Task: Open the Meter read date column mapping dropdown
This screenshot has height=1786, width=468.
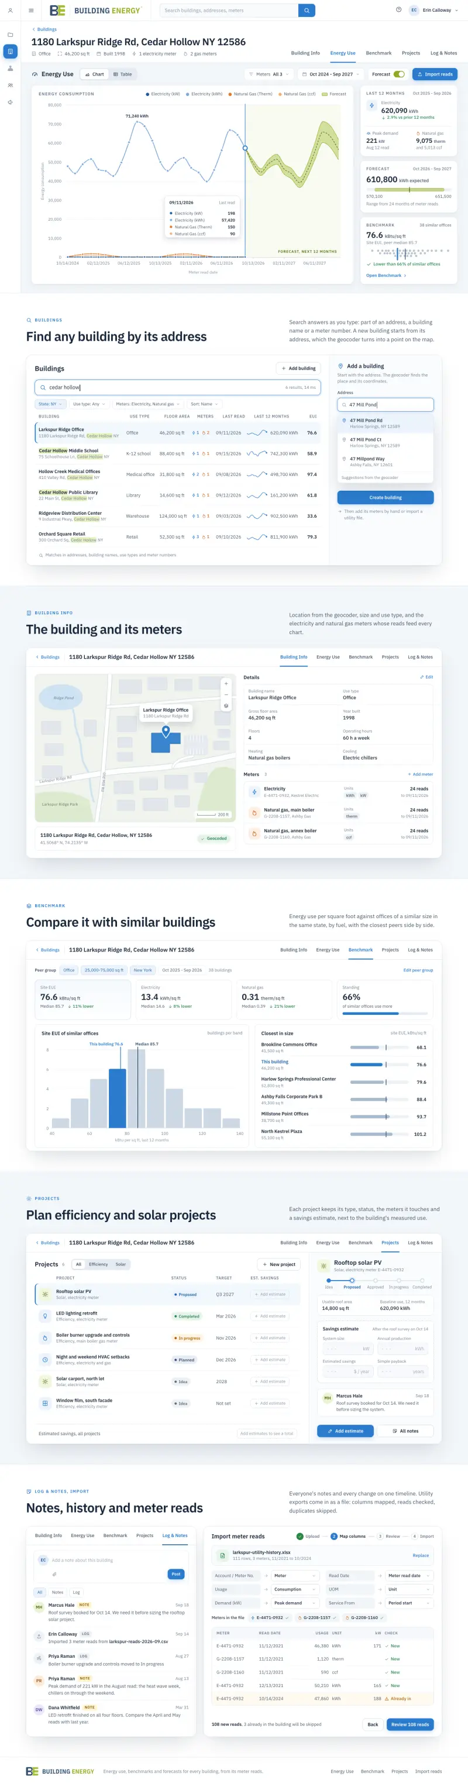Action: [409, 1575]
